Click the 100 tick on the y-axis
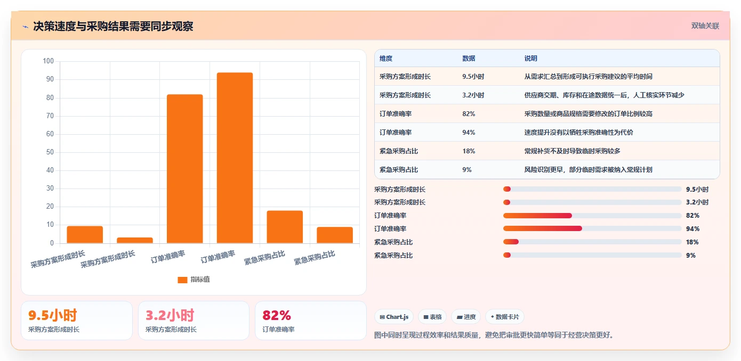Viewport: 741px width, 361px height. pyautogui.click(x=49, y=61)
